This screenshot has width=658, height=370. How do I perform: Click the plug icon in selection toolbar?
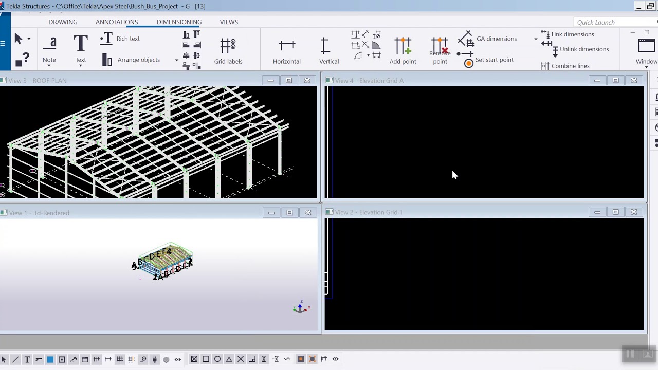[154, 359]
